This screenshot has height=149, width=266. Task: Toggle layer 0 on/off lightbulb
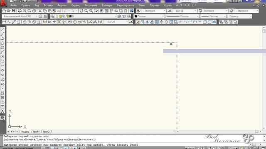(x=57, y=17)
